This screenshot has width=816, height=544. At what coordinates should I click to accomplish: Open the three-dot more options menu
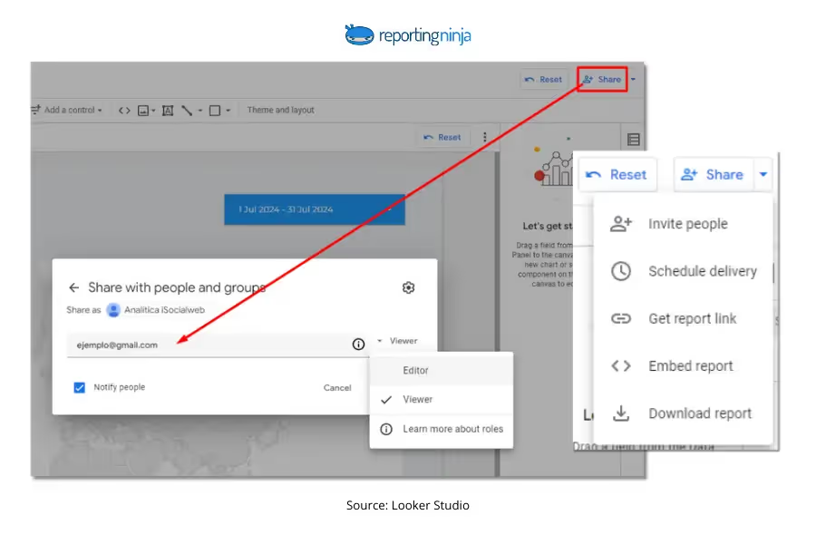coord(485,137)
